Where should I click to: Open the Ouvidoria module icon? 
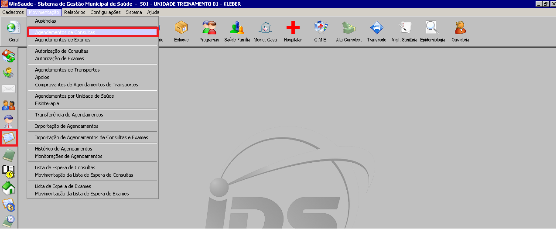tap(460, 28)
